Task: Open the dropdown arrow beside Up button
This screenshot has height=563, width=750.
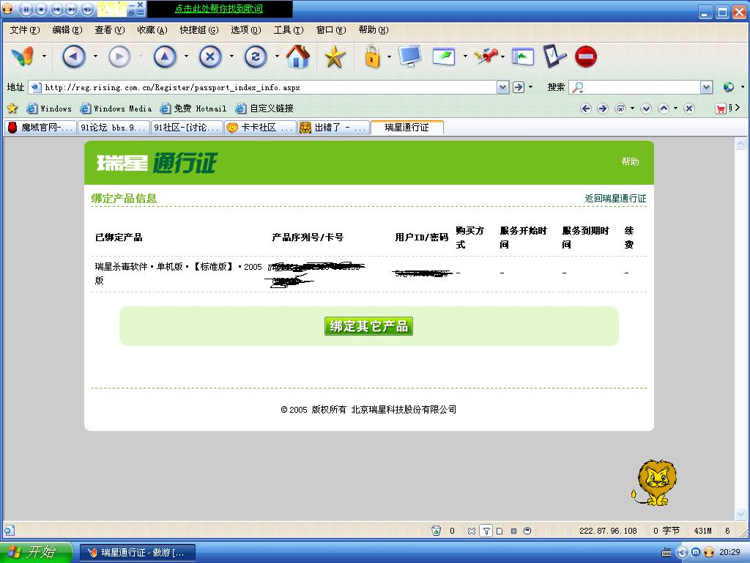Action: pos(186,56)
